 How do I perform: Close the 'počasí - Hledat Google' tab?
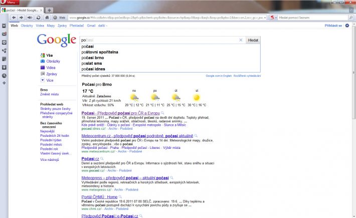pos(41,10)
